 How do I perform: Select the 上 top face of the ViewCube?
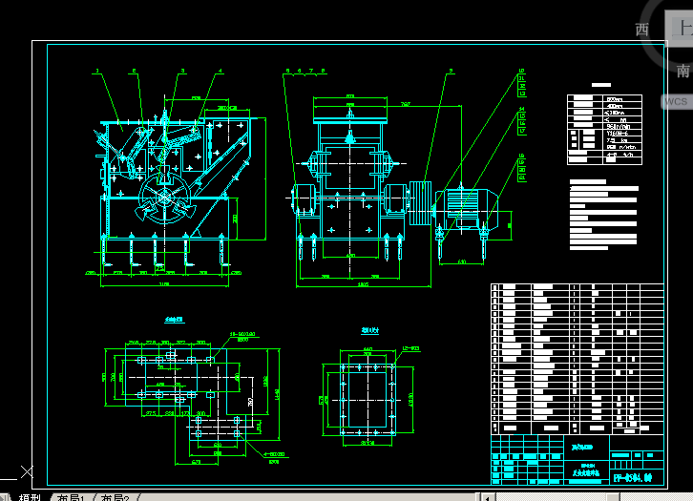pos(681,29)
